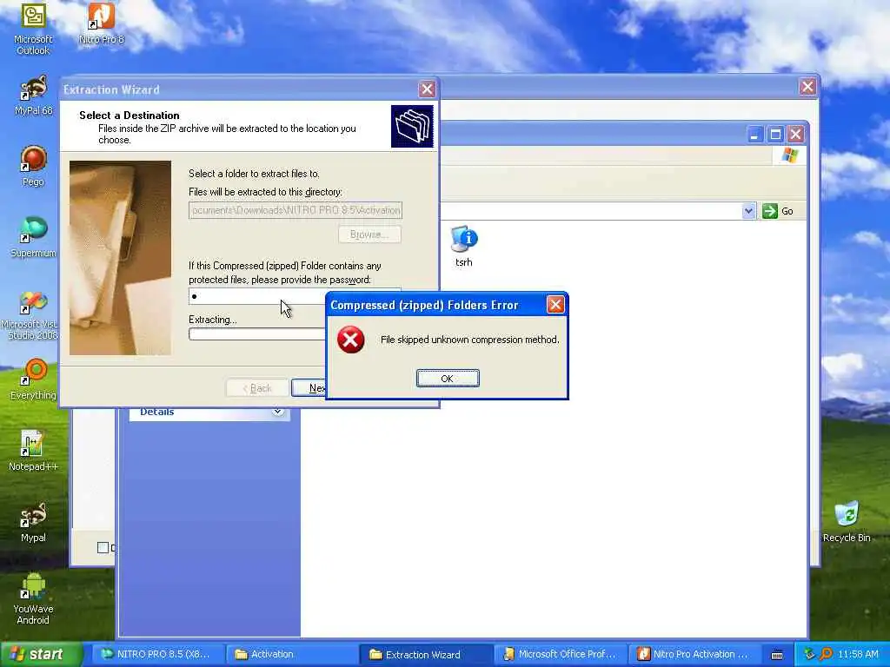890x667 pixels.
Task: Tick the checkbox in the background dialog
Action: click(x=103, y=547)
